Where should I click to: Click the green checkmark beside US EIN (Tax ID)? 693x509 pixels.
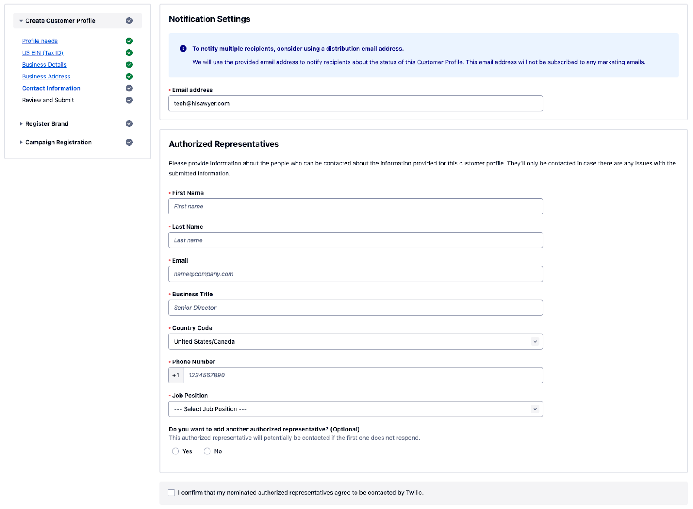[x=129, y=53]
